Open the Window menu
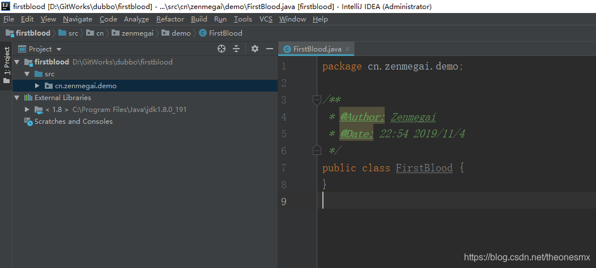596x268 pixels. (292, 19)
